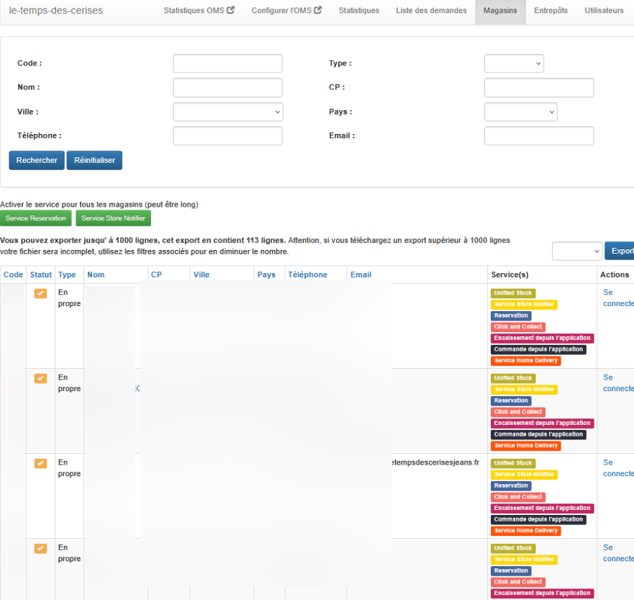Open the Utilisateurs tab
Image resolution: width=634 pixels, height=600 pixels.
[x=604, y=11]
